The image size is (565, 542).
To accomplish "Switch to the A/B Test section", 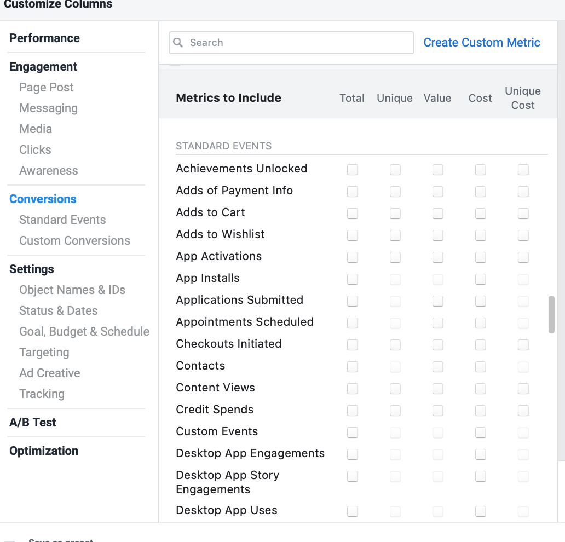I will (32, 422).
